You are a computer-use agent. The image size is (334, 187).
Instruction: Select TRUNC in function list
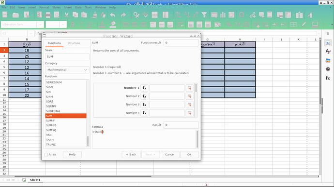pyautogui.click(x=66, y=145)
